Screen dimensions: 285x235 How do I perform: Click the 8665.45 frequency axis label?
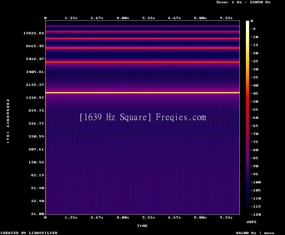[35, 46]
